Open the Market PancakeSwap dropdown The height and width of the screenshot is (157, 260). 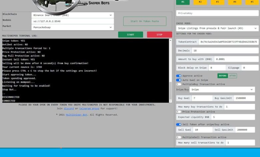[73, 27]
